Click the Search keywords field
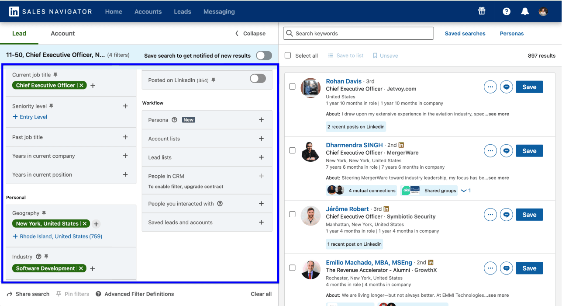This screenshot has width=562, height=306. tap(358, 33)
